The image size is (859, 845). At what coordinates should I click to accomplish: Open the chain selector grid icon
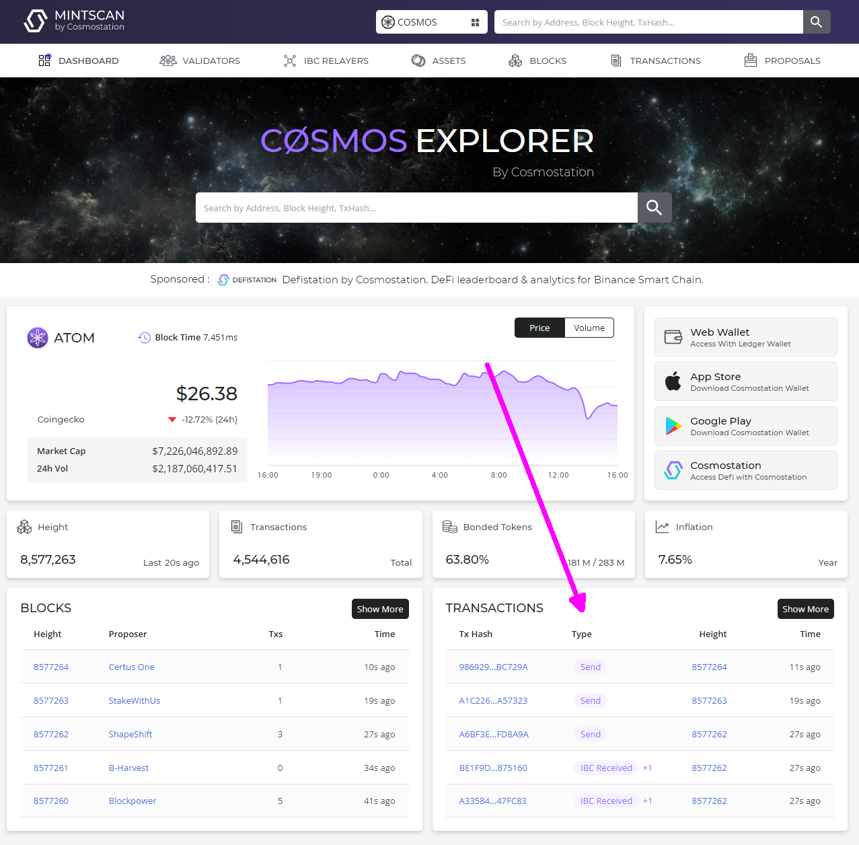(x=475, y=22)
